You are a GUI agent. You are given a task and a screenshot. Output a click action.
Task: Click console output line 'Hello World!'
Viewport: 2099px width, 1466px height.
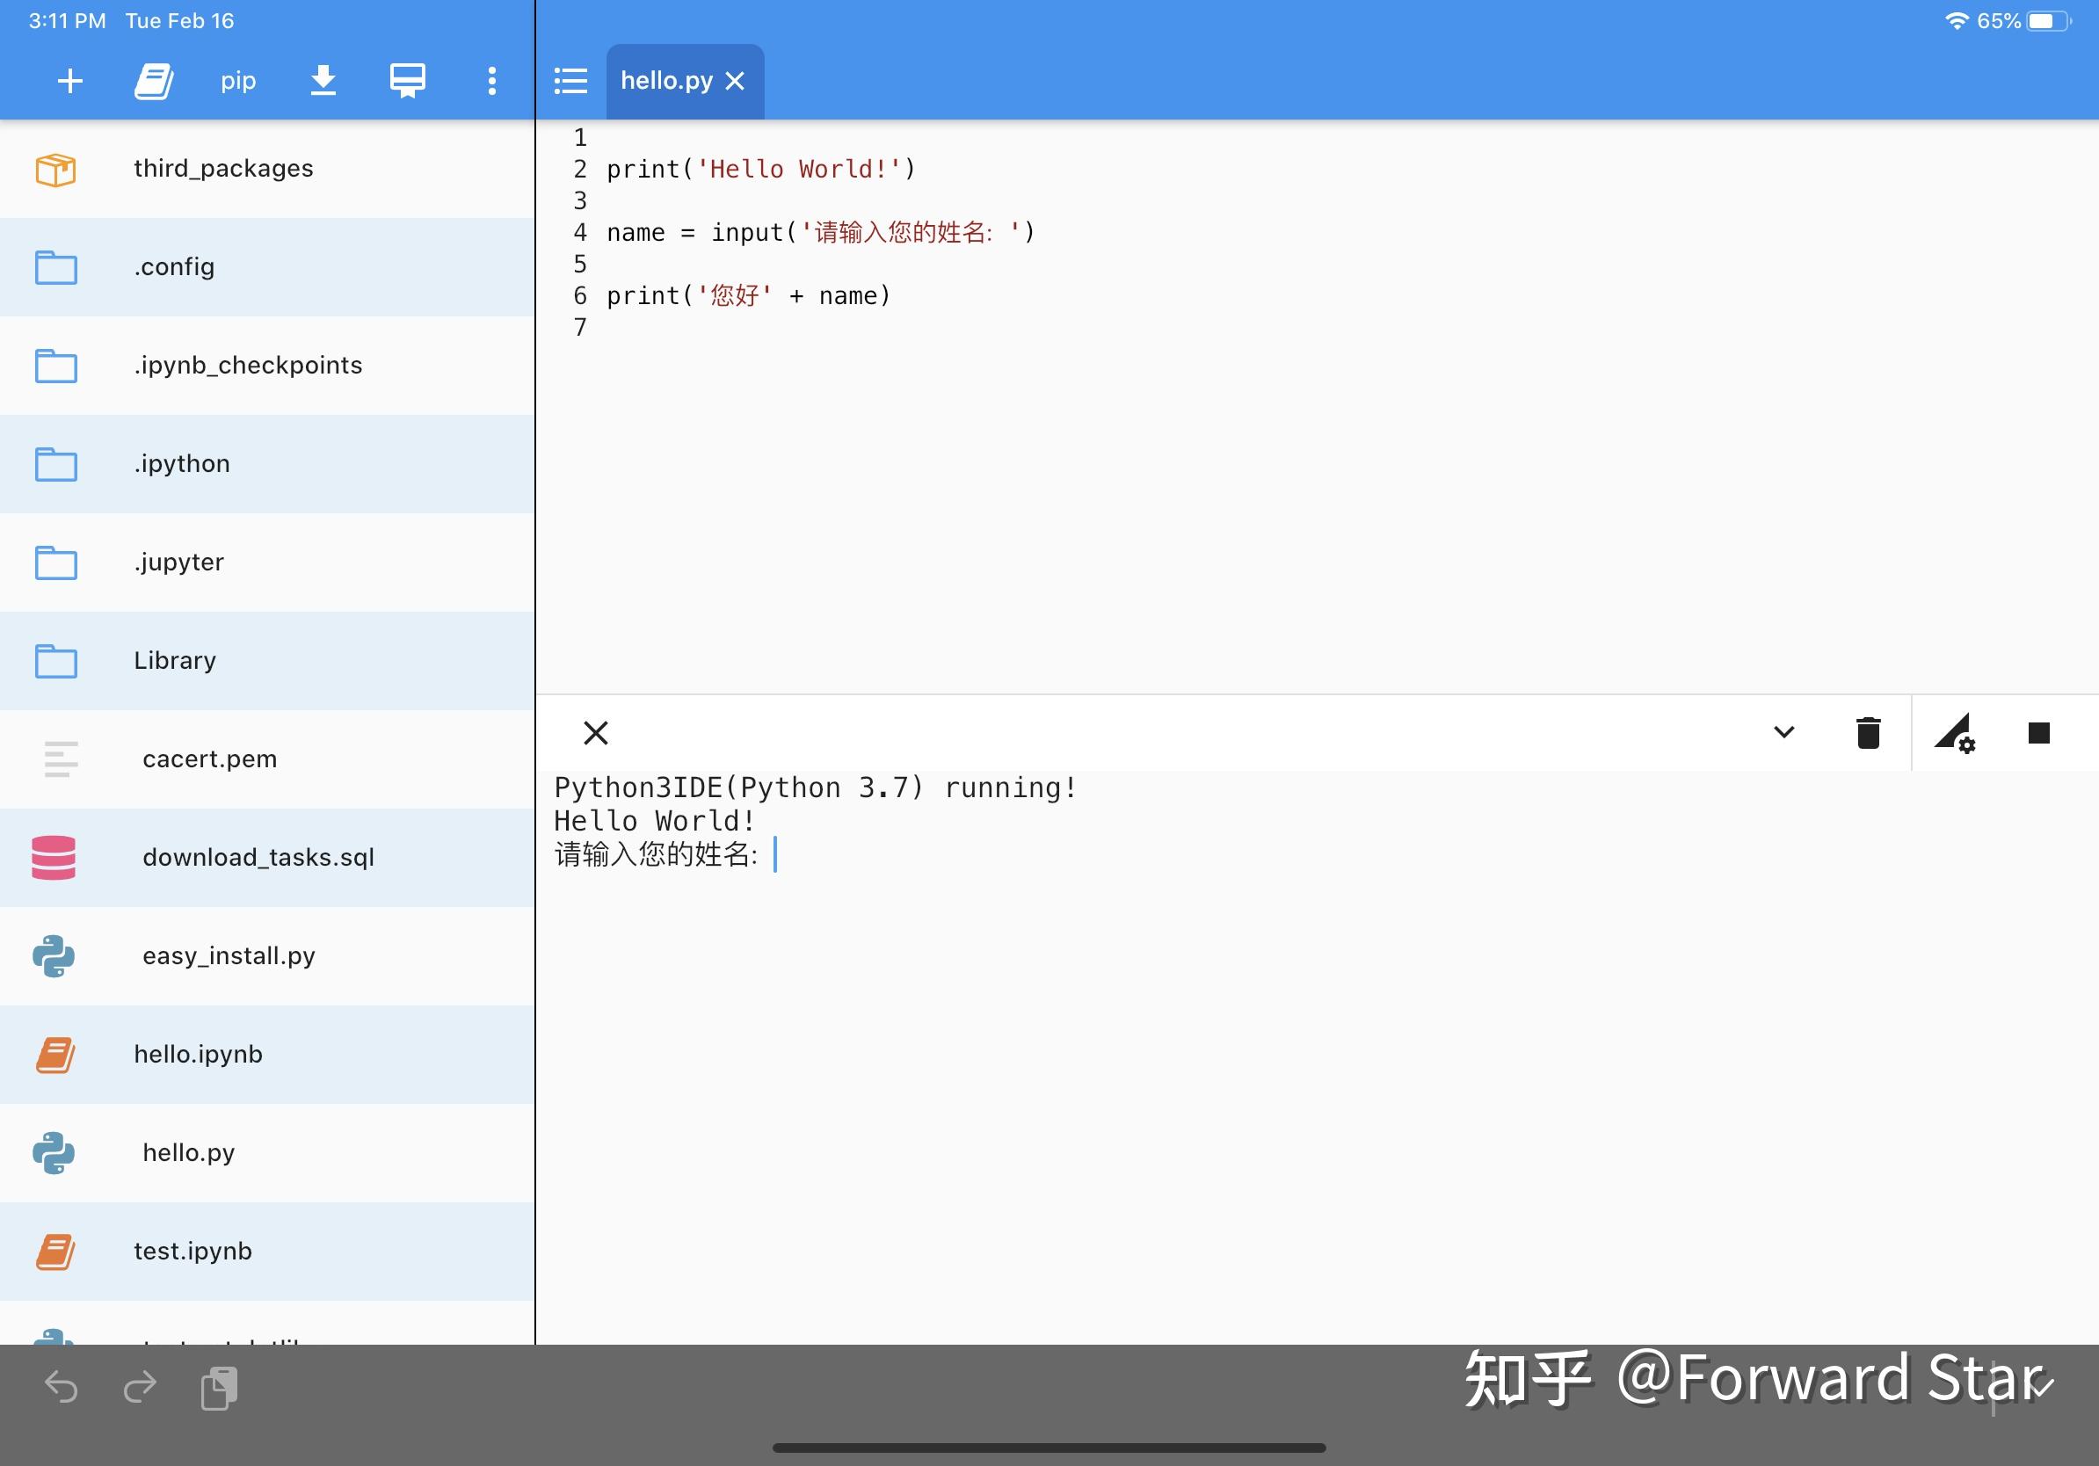point(655,821)
